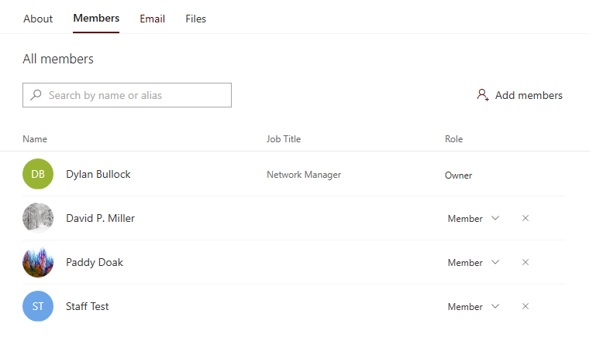Remove David P. Miller with X icon
The image size is (603, 351).
(525, 218)
